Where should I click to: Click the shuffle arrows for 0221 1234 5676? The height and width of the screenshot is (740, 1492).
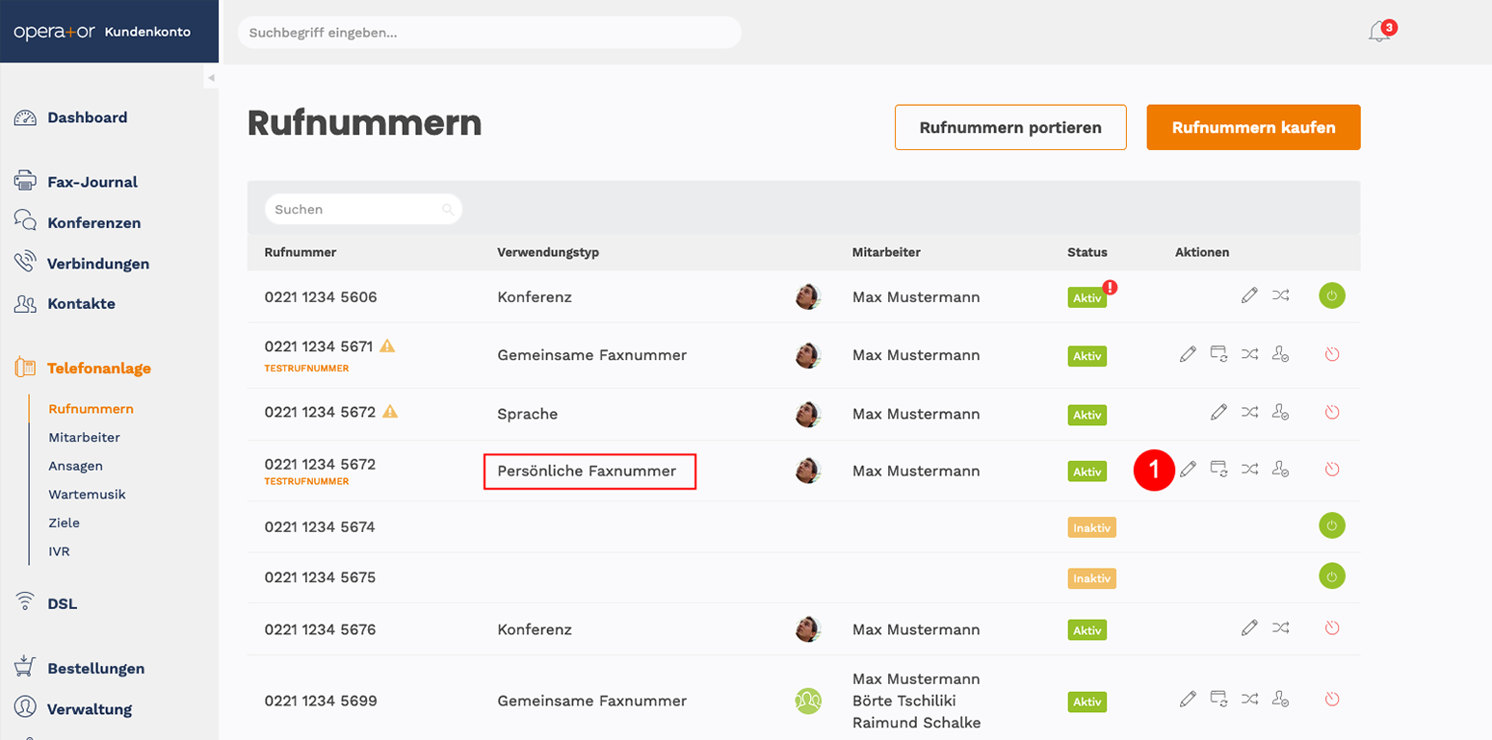tap(1280, 628)
